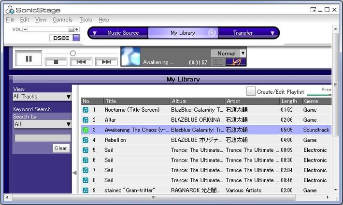Click the music note icon for Nocturne
This screenshot has width=343, height=205.
86,110
